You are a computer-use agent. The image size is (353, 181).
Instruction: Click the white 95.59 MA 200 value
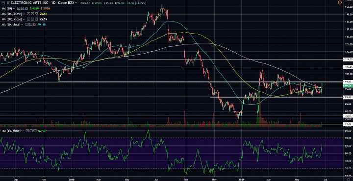[x=44, y=19]
